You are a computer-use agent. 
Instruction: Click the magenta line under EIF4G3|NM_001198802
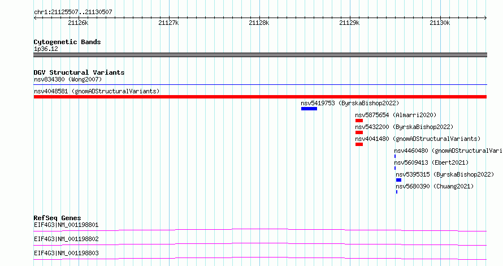tap(260, 244)
